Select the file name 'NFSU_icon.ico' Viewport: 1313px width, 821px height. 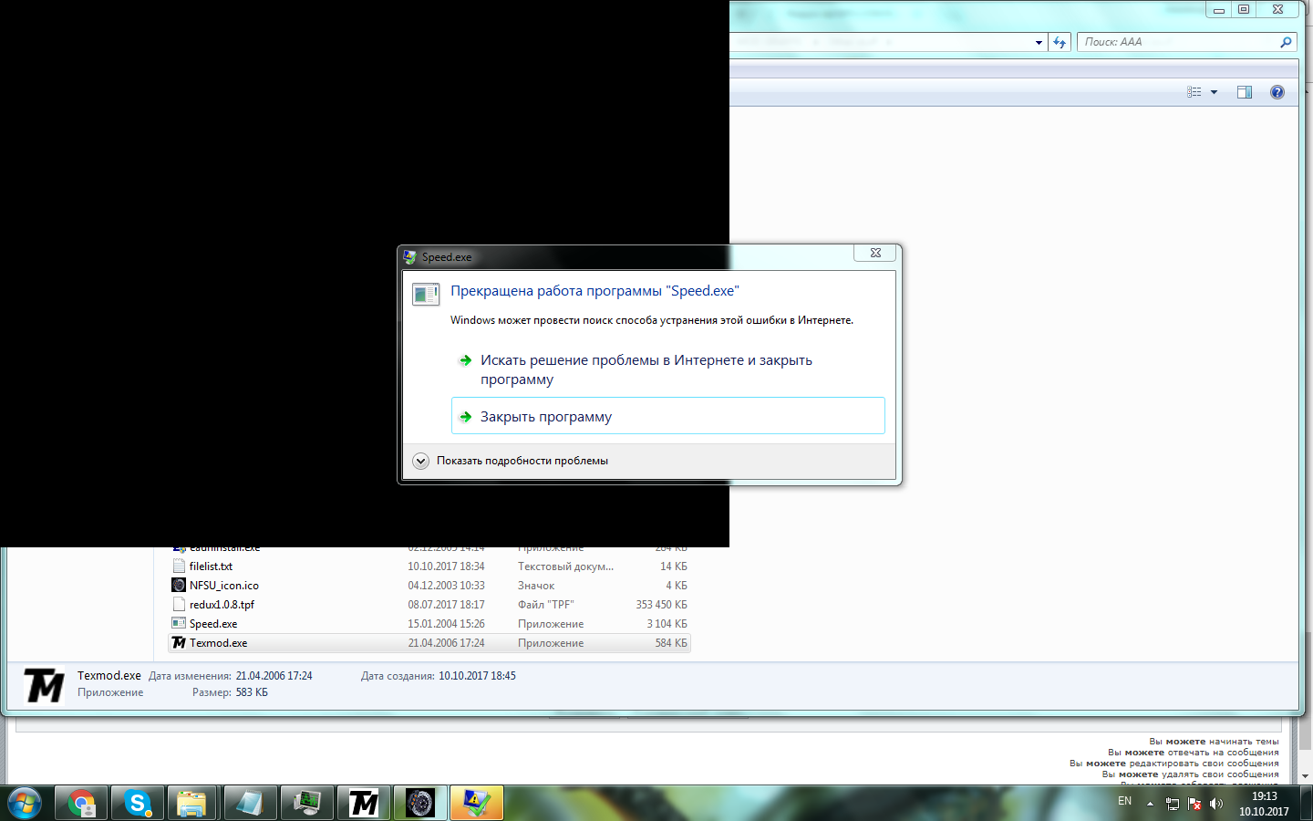pyautogui.click(x=224, y=586)
